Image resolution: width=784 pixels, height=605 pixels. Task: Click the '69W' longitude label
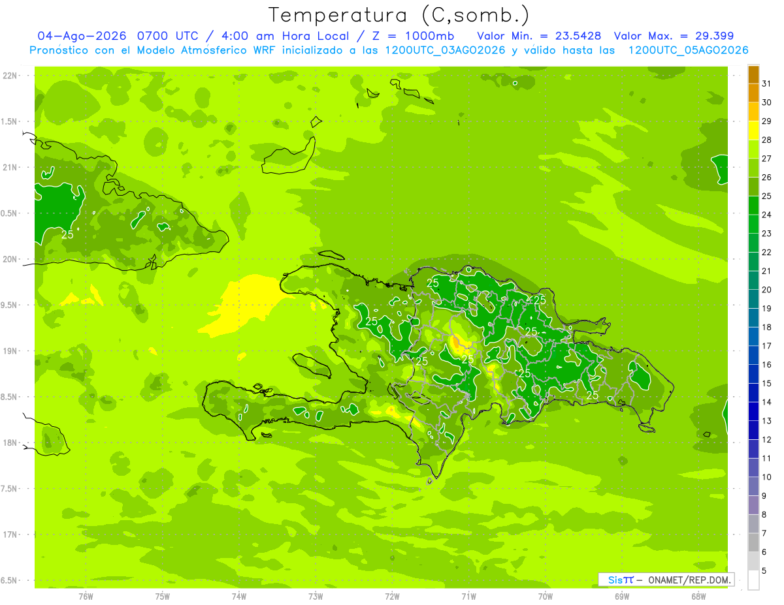622,596
